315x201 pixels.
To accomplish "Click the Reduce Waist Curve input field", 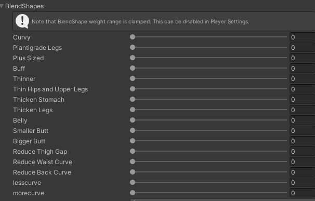I will tap(302, 162).
